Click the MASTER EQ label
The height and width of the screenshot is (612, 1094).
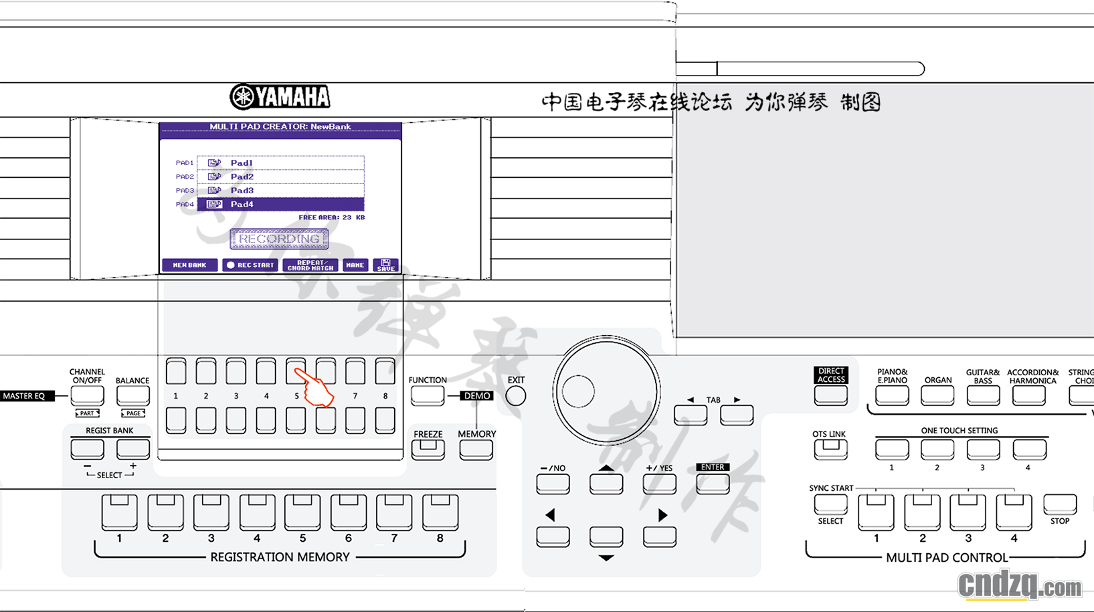[27, 396]
